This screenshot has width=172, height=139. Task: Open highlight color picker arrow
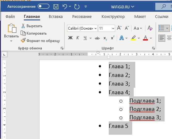(x=139, y=38)
